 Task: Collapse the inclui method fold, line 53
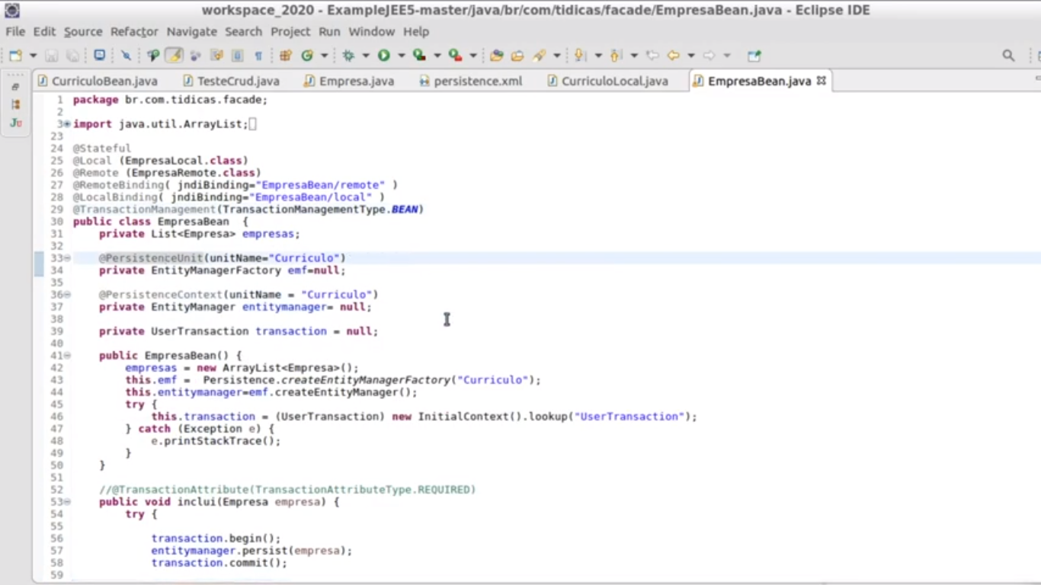[67, 502]
